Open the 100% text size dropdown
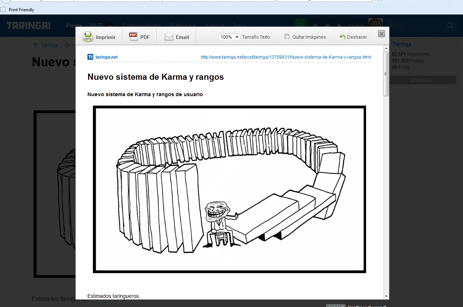Image resolution: width=463 pixels, height=307 pixels. point(229,37)
